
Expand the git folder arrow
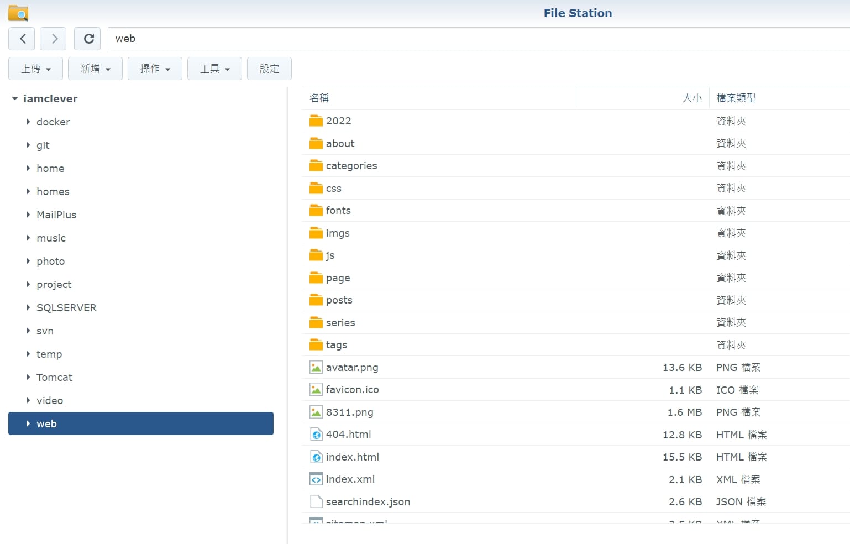28,145
